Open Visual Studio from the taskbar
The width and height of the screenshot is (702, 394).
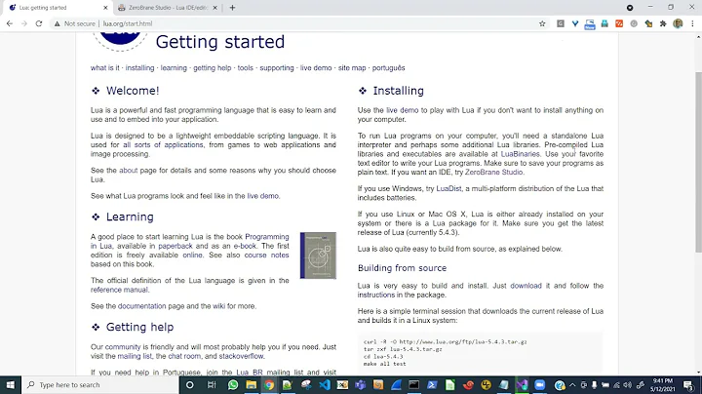click(x=522, y=385)
